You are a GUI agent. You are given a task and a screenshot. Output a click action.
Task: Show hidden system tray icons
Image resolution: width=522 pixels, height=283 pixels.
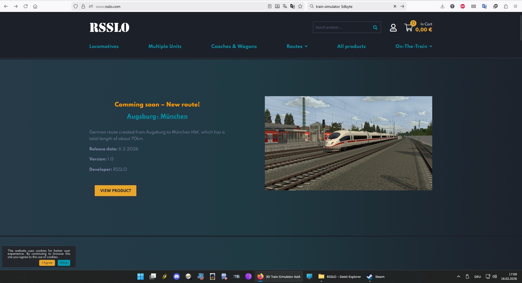click(x=459, y=276)
